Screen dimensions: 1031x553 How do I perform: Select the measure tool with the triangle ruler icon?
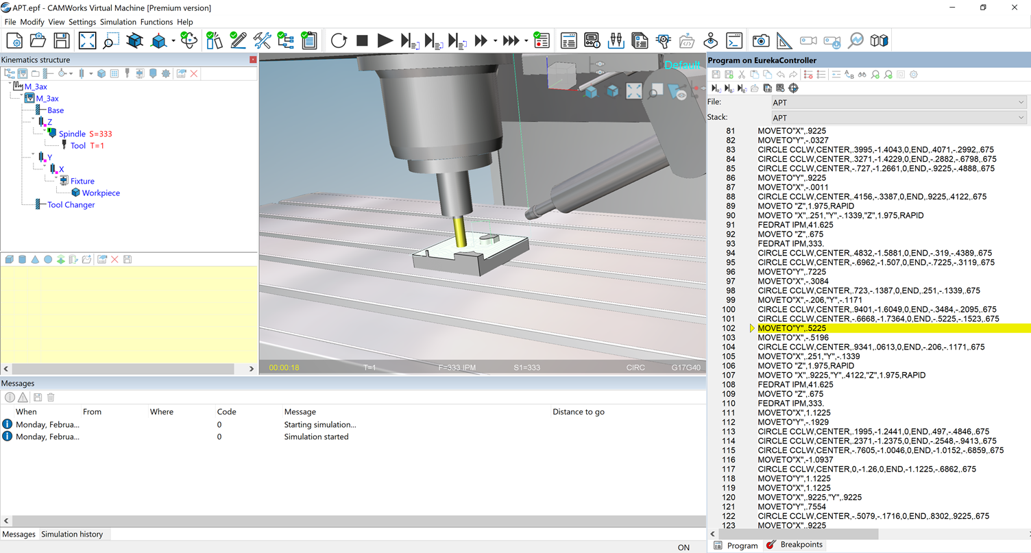[785, 40]
